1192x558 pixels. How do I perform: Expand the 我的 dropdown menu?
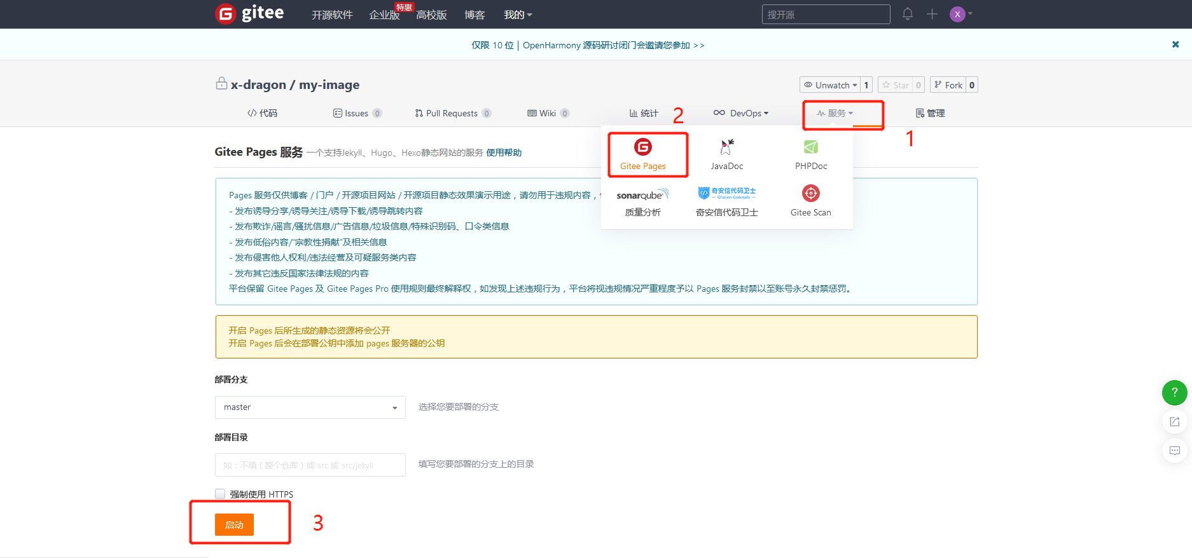518,15
